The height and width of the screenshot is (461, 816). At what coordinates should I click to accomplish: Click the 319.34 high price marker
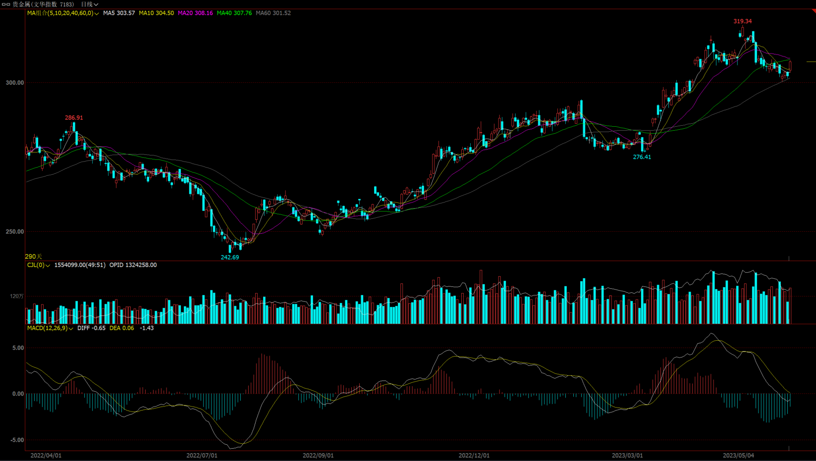pyautogui.click(x=743, y=21)
